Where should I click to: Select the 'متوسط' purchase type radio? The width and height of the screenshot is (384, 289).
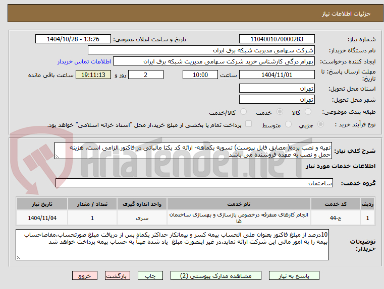288,124
